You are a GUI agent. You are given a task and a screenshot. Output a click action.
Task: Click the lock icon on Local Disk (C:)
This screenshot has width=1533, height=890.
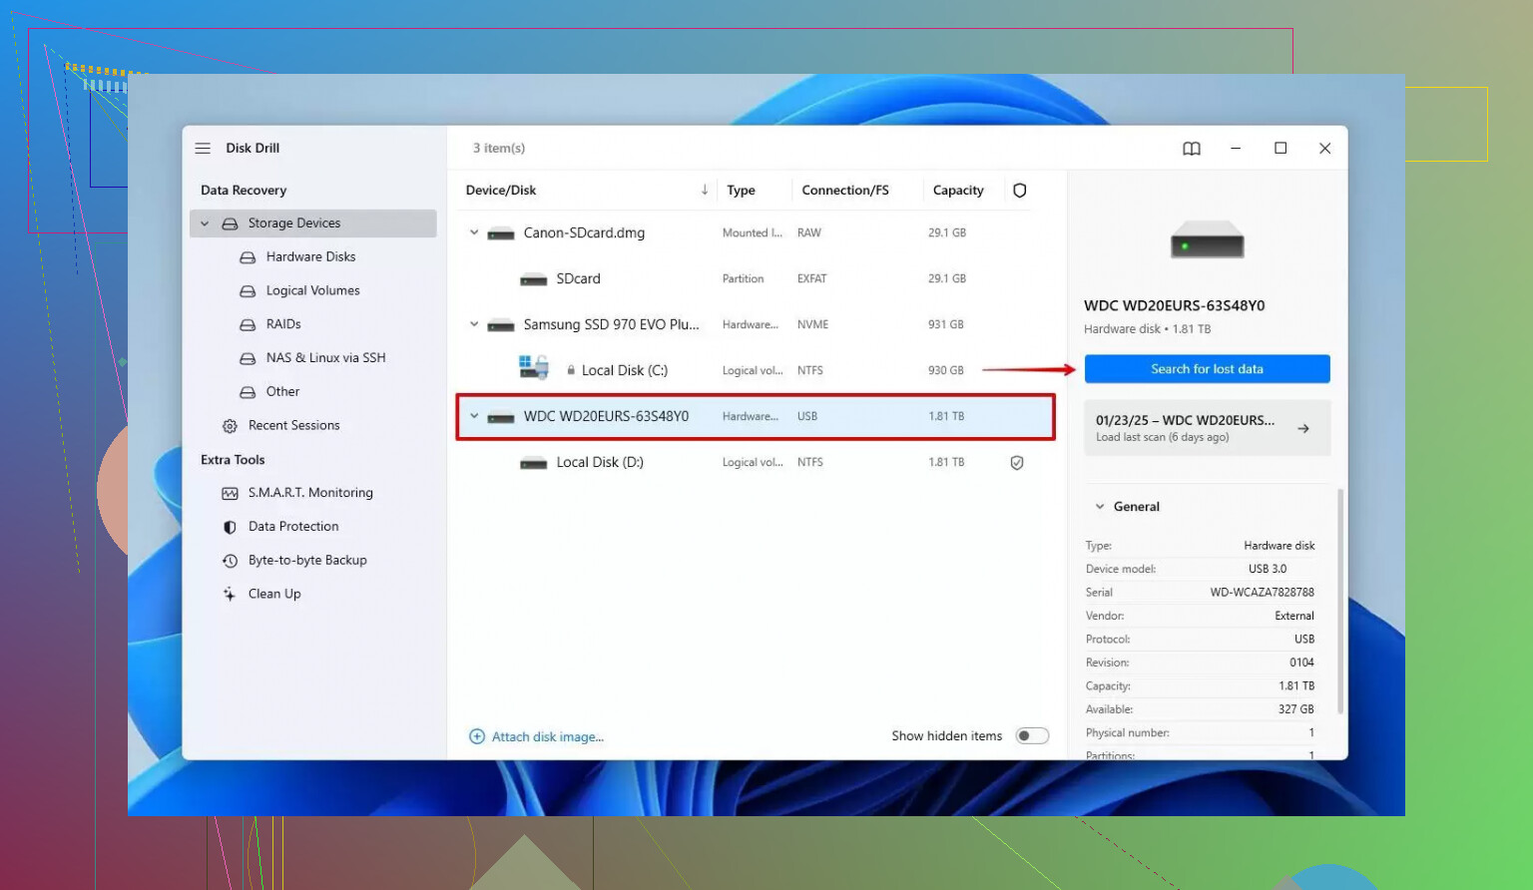570,369
